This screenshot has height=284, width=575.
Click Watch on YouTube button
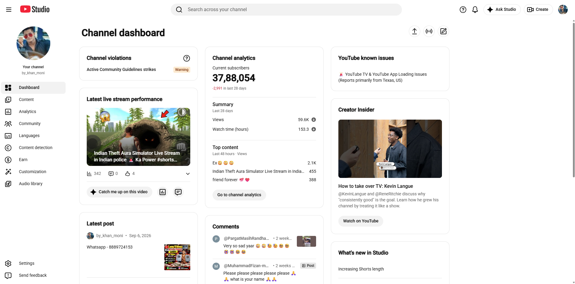[x=361, y=221]
